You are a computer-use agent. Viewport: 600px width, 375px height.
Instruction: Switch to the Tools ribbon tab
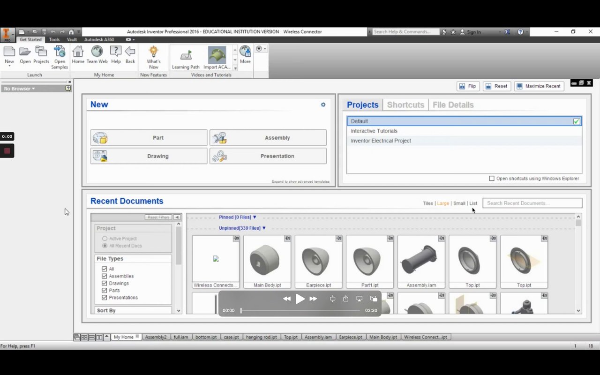point(54,40)
